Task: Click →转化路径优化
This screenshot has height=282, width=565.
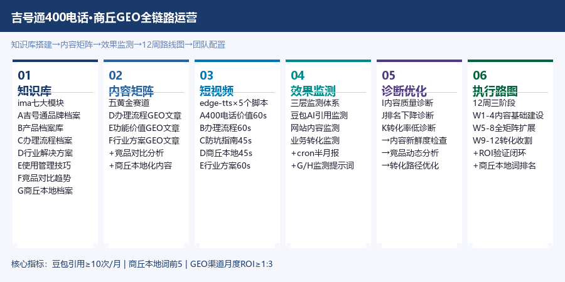Action: tap(411, 165)
